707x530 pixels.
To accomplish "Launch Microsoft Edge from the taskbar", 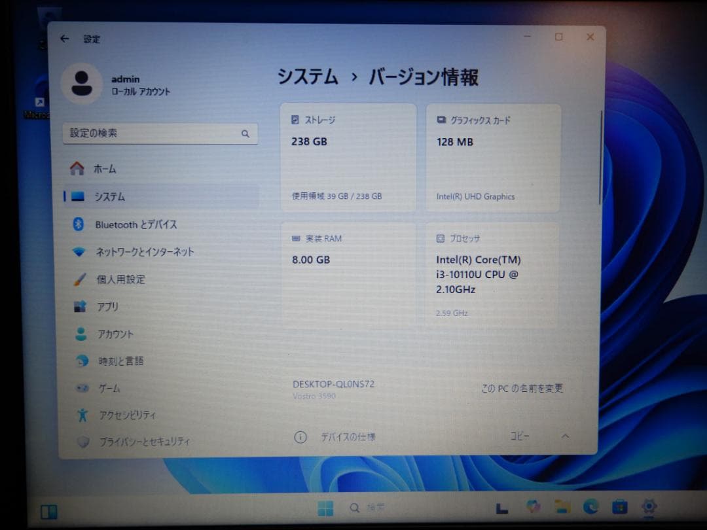I will pyautogui.click(x=591, y=507).
